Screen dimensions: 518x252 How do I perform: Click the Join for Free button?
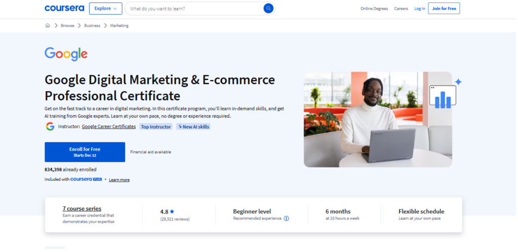coord(444,9)
